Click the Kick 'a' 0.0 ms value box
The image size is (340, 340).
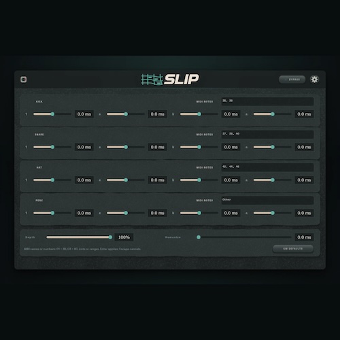point(304,114)
